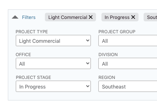The height and width of the screenshot is (107, 157).
Task: Click the PROJECT TYPE field label
Action: click(x=32, y=32)
